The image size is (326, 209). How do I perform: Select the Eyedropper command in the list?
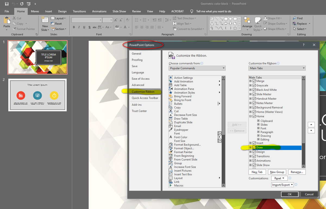(x=181, y=130)
